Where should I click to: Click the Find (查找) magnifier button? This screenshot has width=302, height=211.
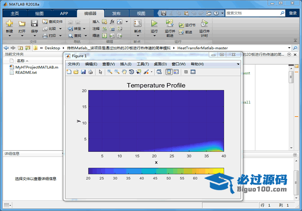point(75,35)
